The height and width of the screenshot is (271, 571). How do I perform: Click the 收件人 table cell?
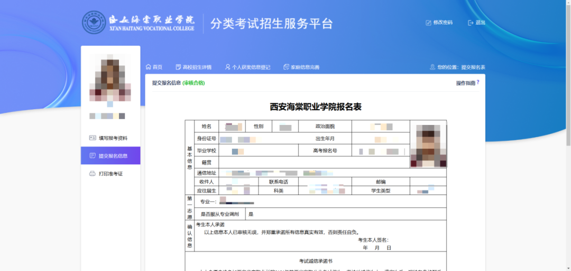click(207, 181)
